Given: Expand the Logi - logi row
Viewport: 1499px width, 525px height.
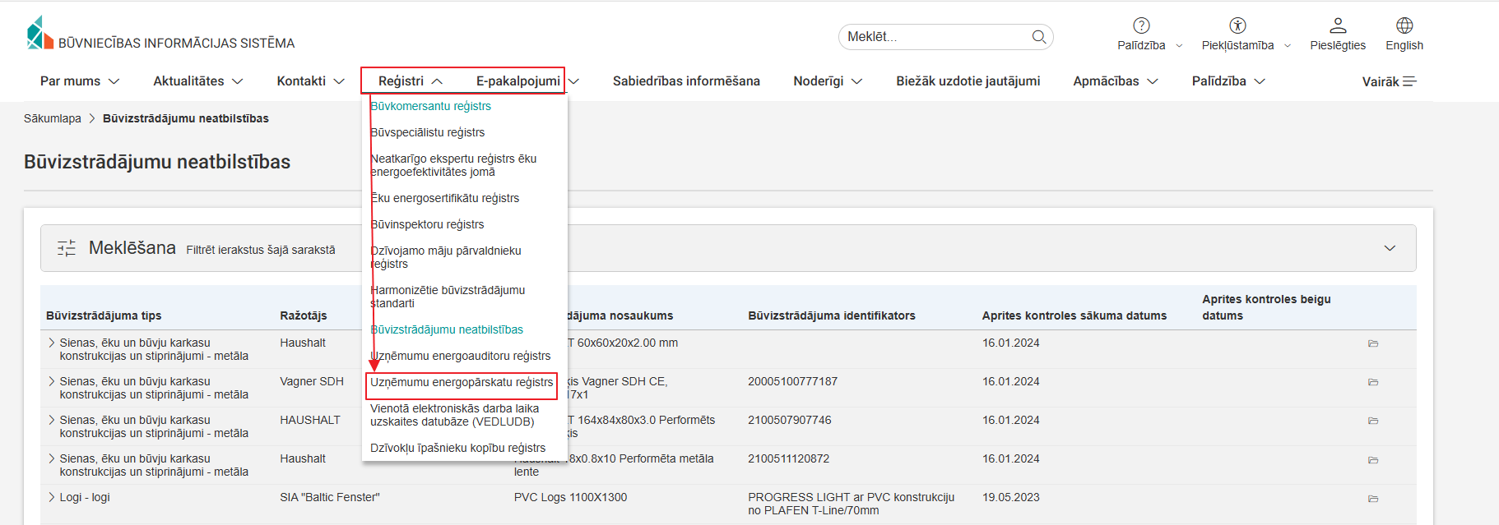Looking at the screenshot, I should pyautogui.click(x=52, y=497).
